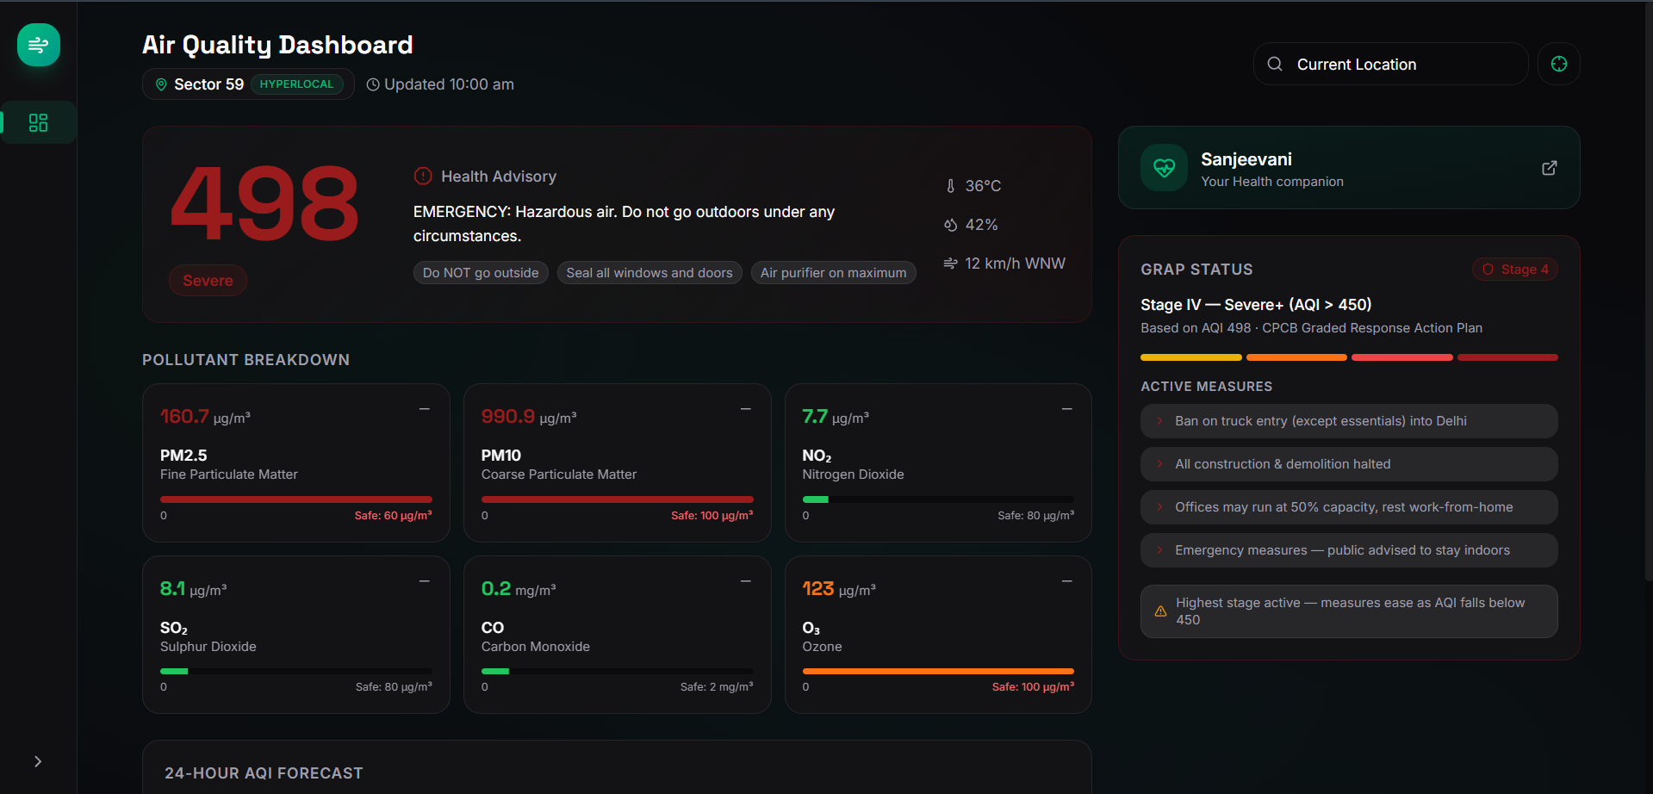Click the page vertical scrollbar
The height and width of the screenshot is (794, 1653).
pyautogui.click(x=1648, y=290)
